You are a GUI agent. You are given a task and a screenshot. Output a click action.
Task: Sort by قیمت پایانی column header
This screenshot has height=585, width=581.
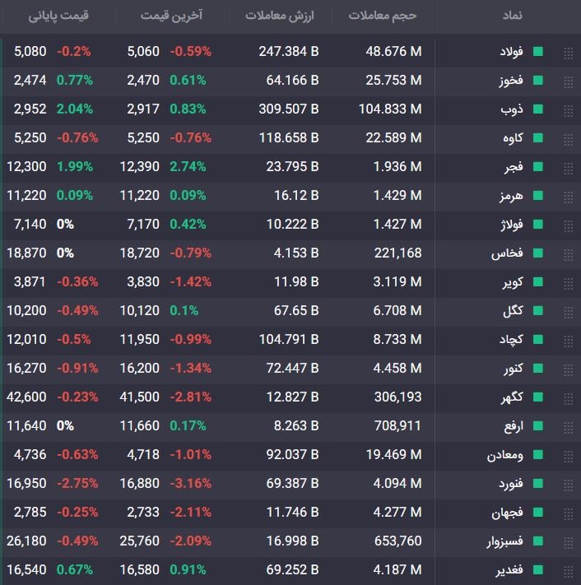coord(58,16)
